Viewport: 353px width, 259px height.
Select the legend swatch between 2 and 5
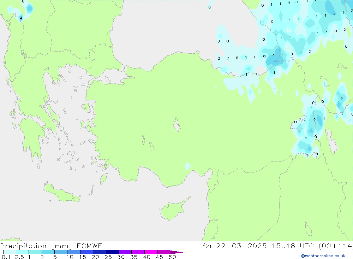click(x=48, y=252)
